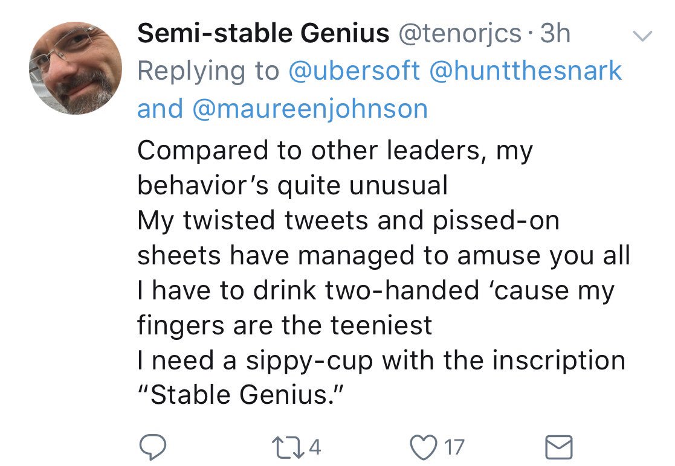Open the @maureenjohnson profile link
The height and width of the screenshot is (466, 675).
[x=310, y=109]
